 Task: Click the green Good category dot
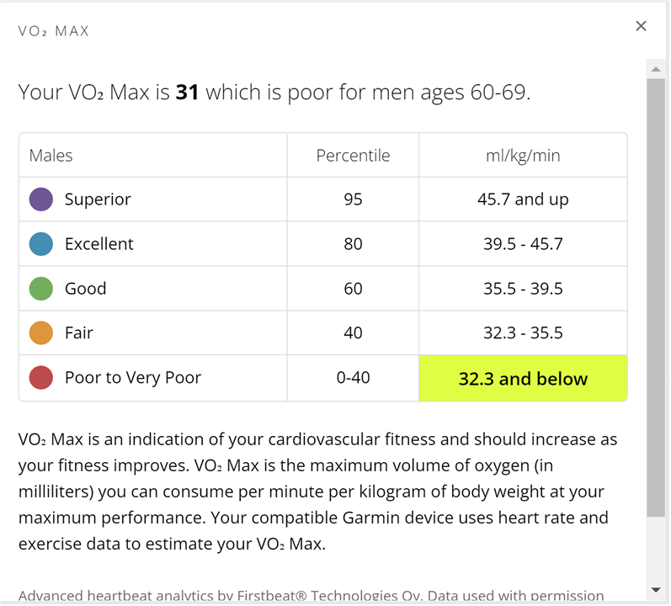pyautogui.click(x=41, y=288)
